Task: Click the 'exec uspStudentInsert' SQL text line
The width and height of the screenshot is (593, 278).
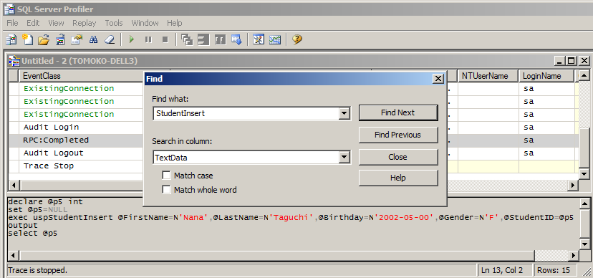Action: click(291, 218)
